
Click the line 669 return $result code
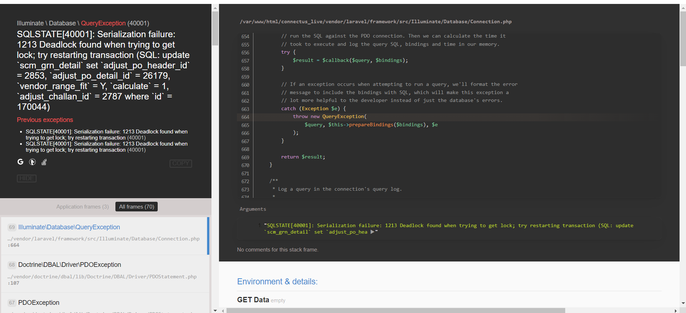(303, 157)
